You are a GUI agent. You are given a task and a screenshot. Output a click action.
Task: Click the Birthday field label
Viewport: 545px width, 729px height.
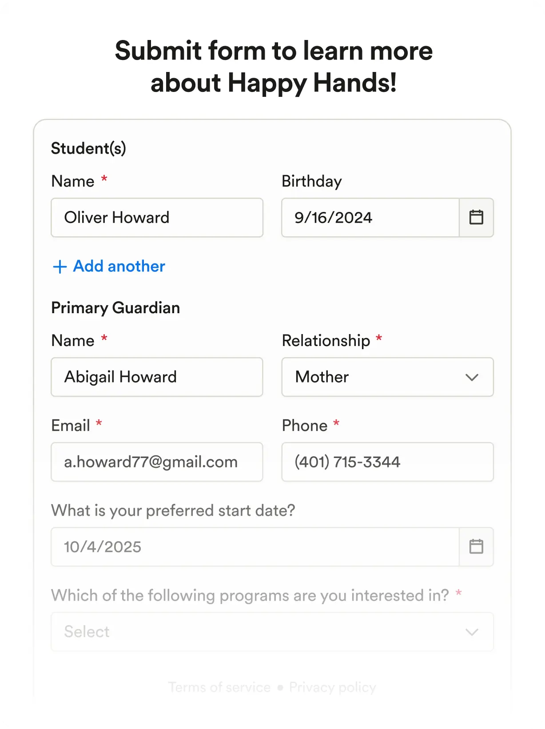coord(312,181)
